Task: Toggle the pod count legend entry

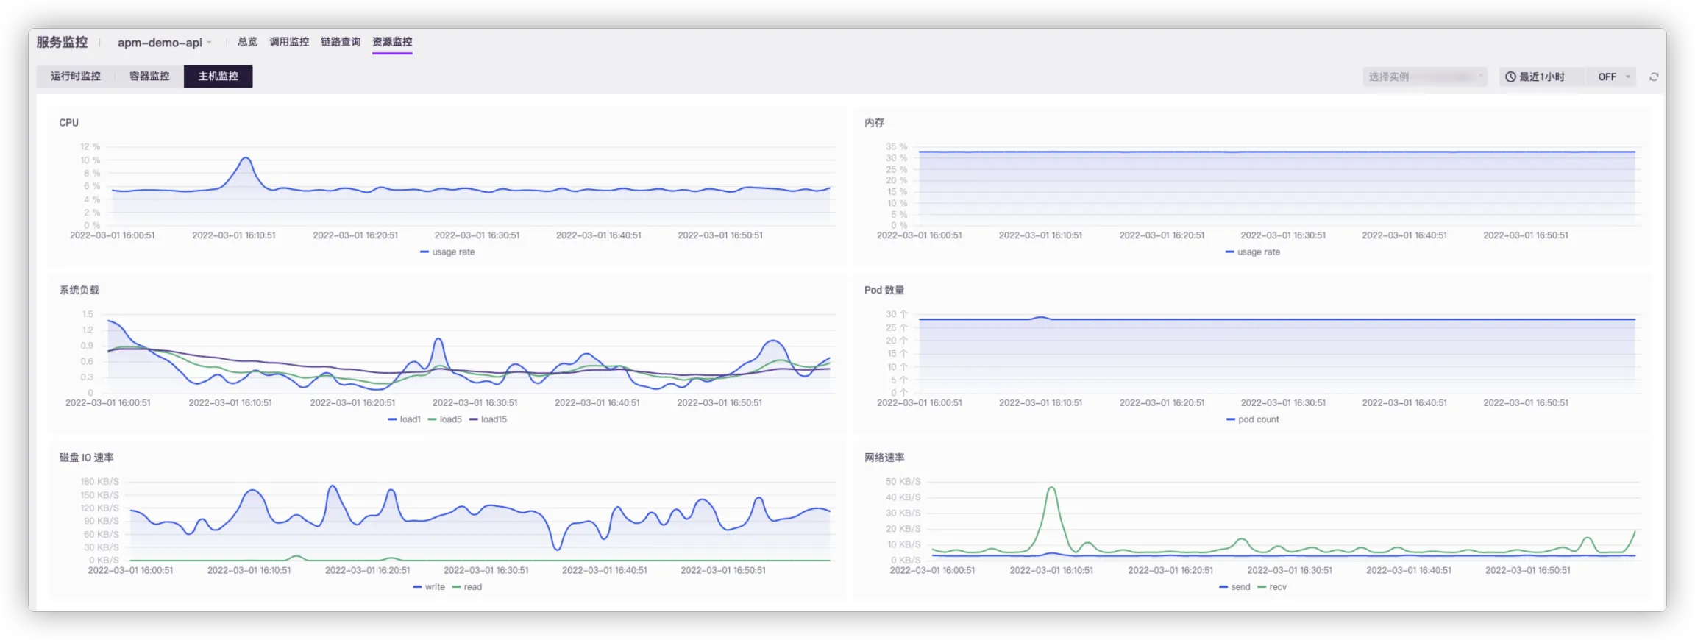Action: point(1253,419)
